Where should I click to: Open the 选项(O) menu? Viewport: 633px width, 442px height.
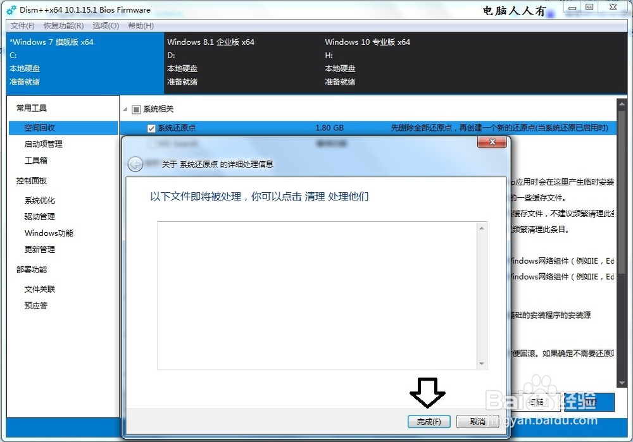point(108,25)
